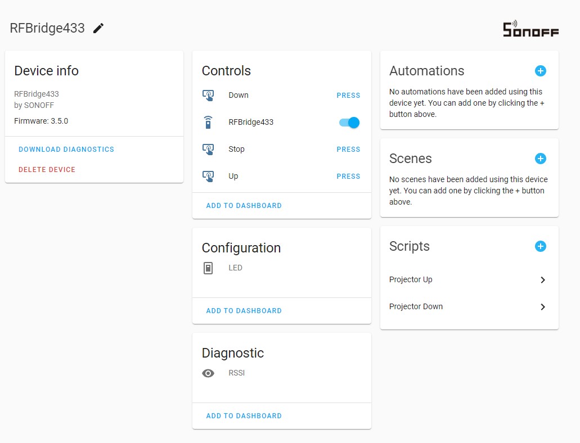
Task: Open the Projector Down script chevron
Action: 543,307
